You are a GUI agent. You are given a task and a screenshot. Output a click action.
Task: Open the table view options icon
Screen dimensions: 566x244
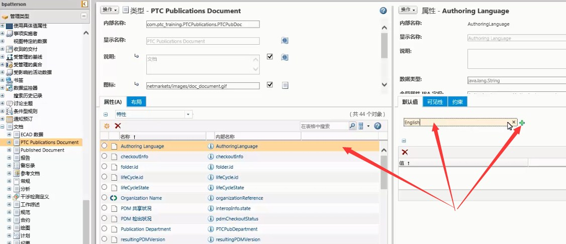[361, 126]
